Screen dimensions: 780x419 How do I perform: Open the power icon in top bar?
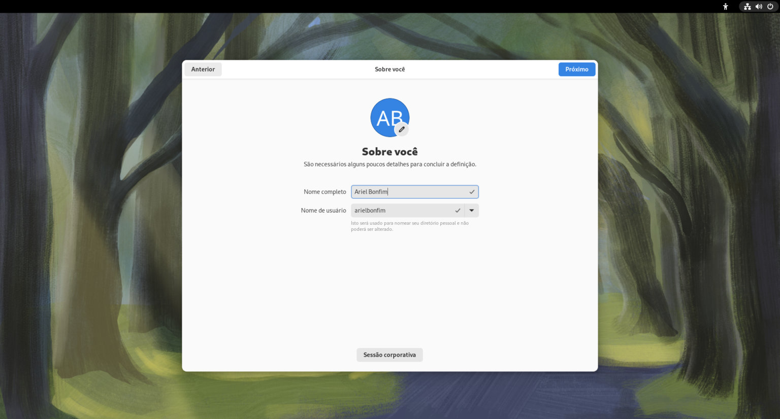(x=770, y=7)
